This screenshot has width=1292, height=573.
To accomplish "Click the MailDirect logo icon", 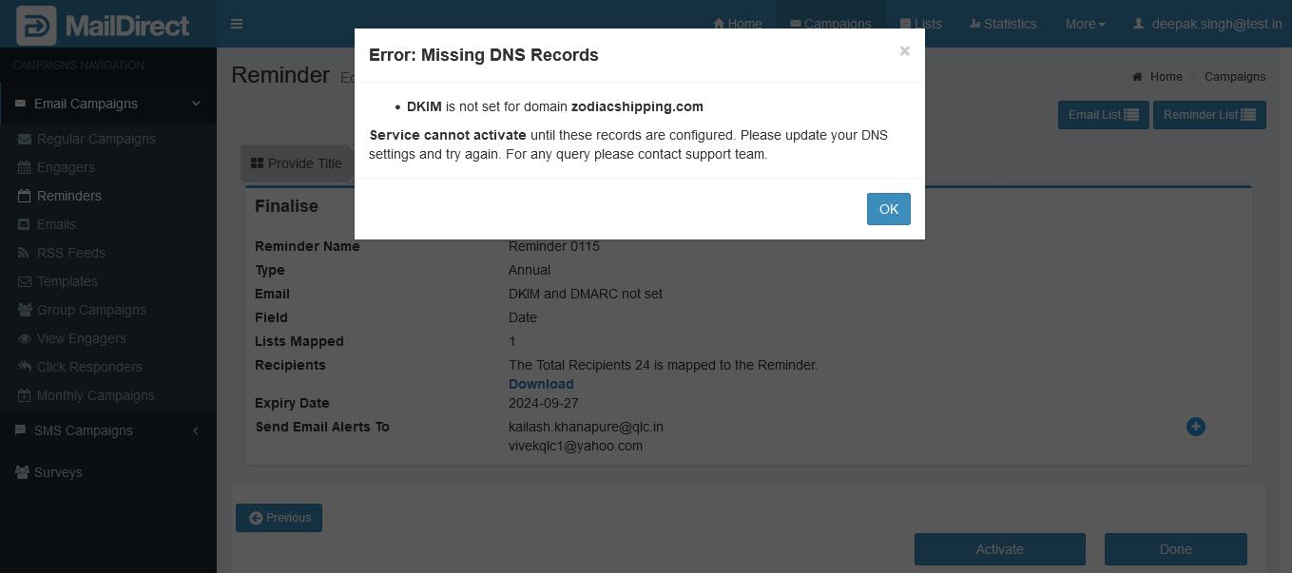I will click(36, 26).
